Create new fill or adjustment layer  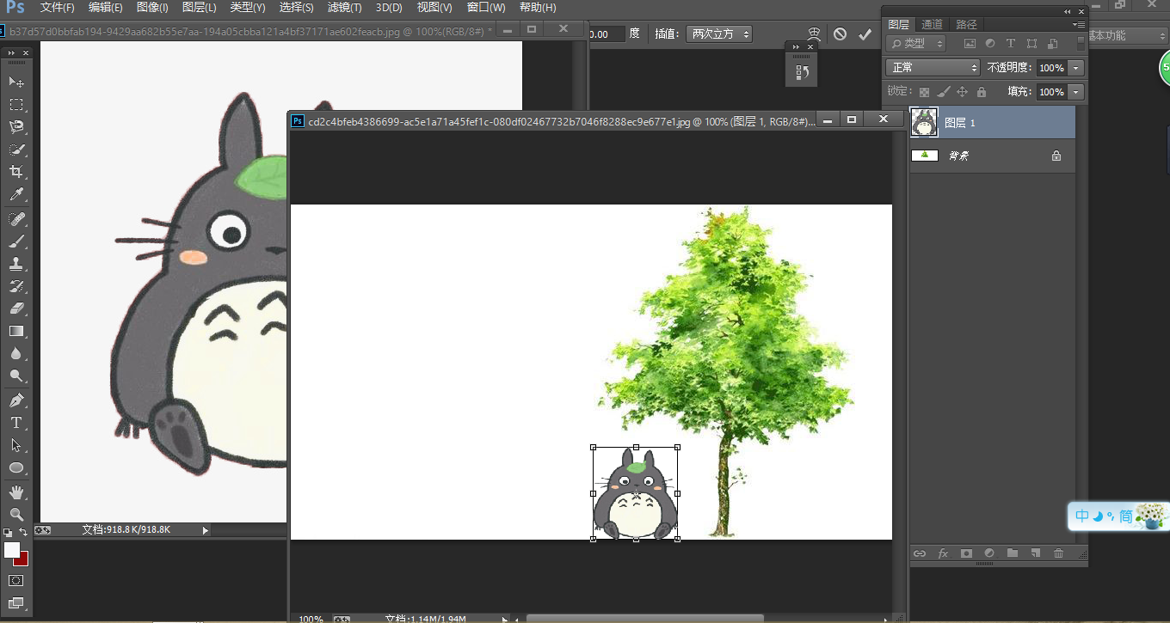point(989,553)
